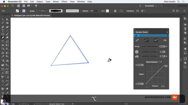Open Adobe Bridge icon
The image size is (188, 105).
[19, 6]
